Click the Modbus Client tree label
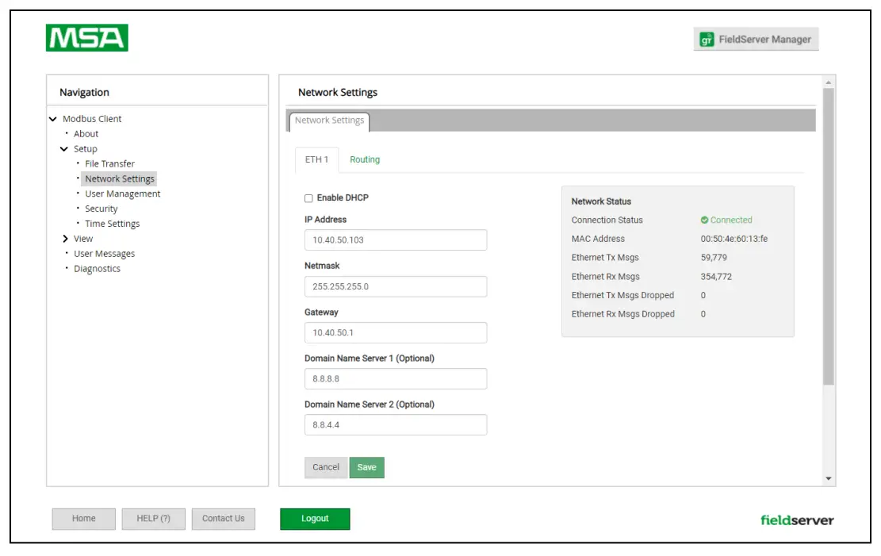881x556 pixels. click(92, 119)
